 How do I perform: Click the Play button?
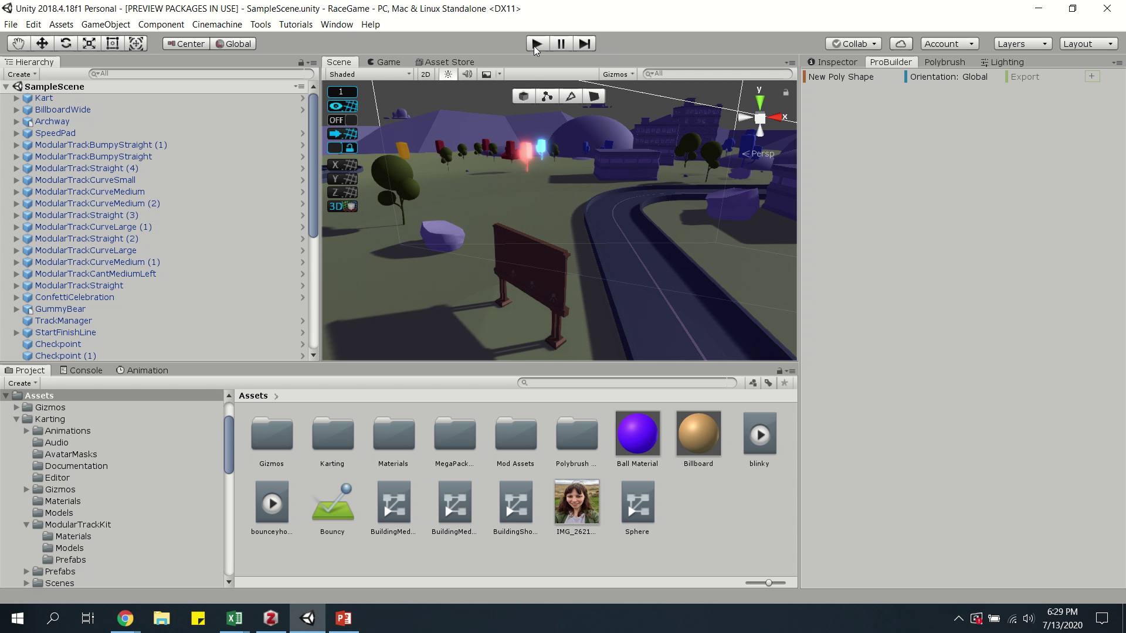[537, 43]
